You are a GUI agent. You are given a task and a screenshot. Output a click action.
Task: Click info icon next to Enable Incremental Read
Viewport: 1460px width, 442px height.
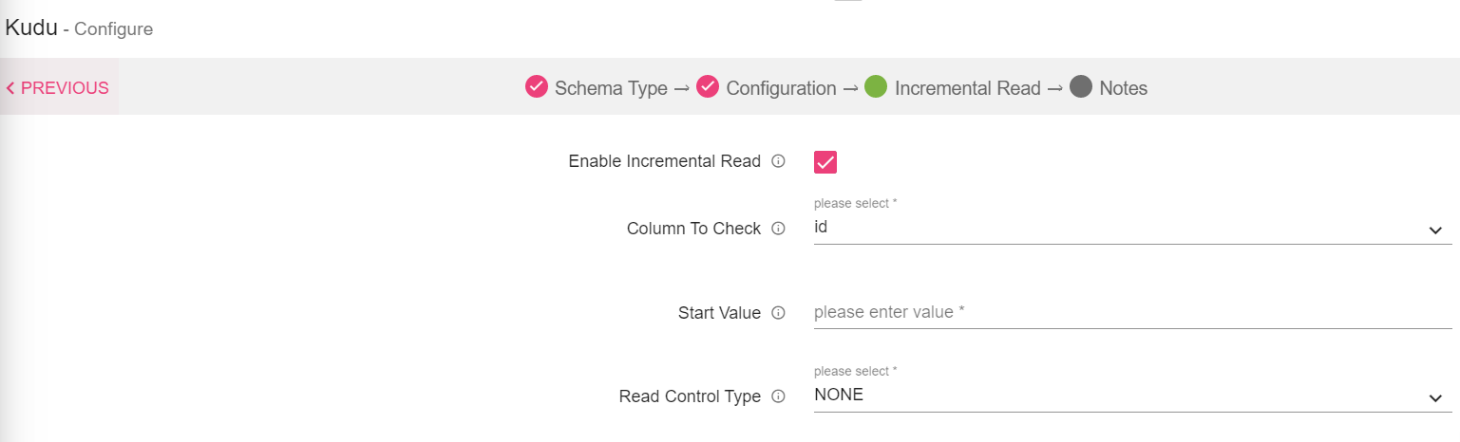coord(778,161)
